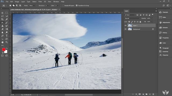
Task: Select the Gradient tool
Action: [x=6, y=29]
